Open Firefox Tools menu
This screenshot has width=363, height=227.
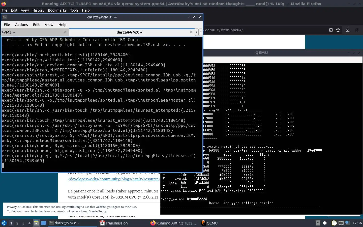click(x=74, y=10)
